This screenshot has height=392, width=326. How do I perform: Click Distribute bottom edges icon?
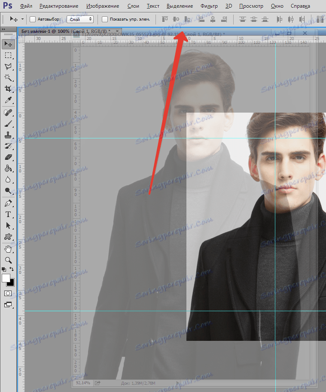coord(265,19)
